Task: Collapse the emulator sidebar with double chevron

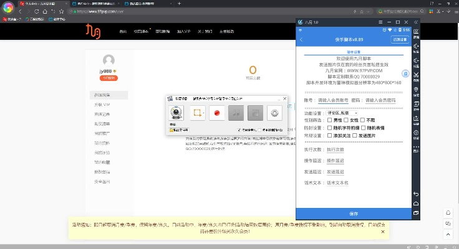Action: click(x=416, y=22)
